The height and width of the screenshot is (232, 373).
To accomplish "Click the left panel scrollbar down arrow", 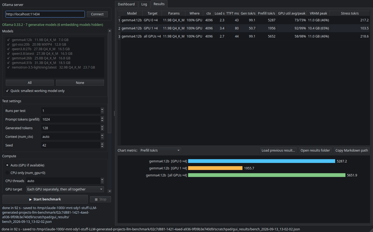I will point(109,191).
